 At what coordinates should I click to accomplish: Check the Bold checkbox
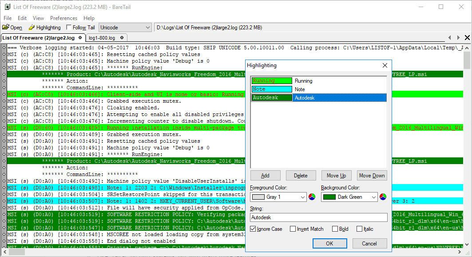(x=335, y=229)
